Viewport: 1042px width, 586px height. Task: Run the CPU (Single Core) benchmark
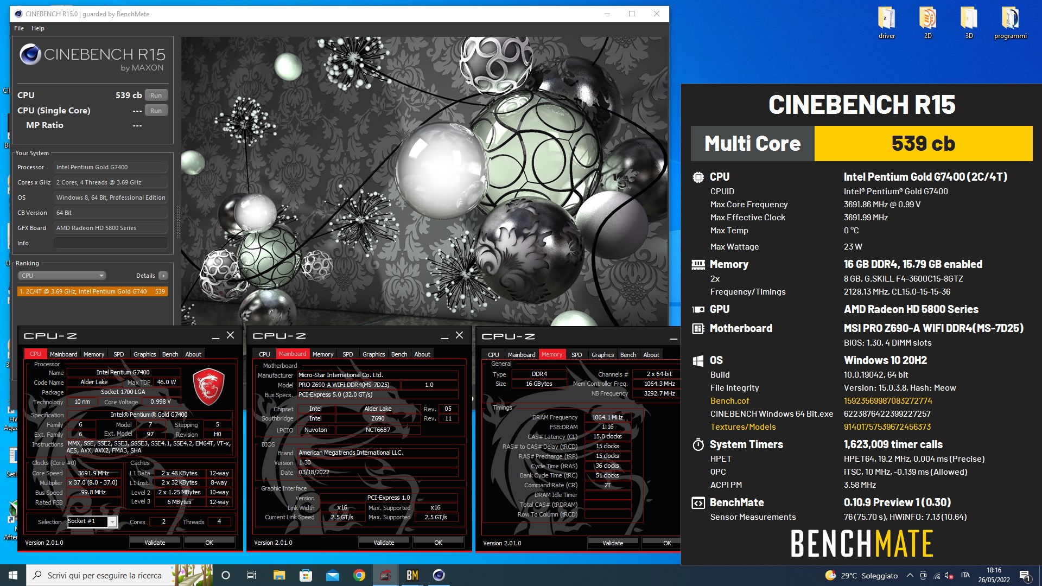pyautogui.click(x=156, y=111)
